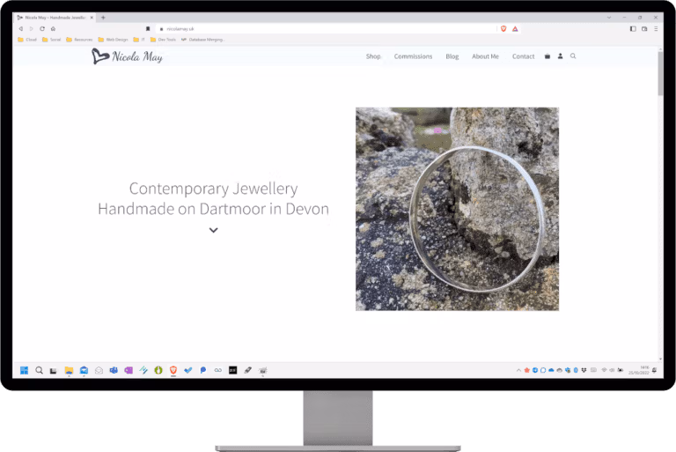Open the Brave Shields lion icon
Screen dimensions: 676x452
point(503,28)
